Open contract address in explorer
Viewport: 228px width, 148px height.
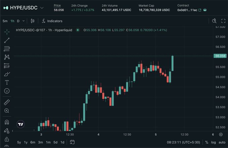(200, 10)
